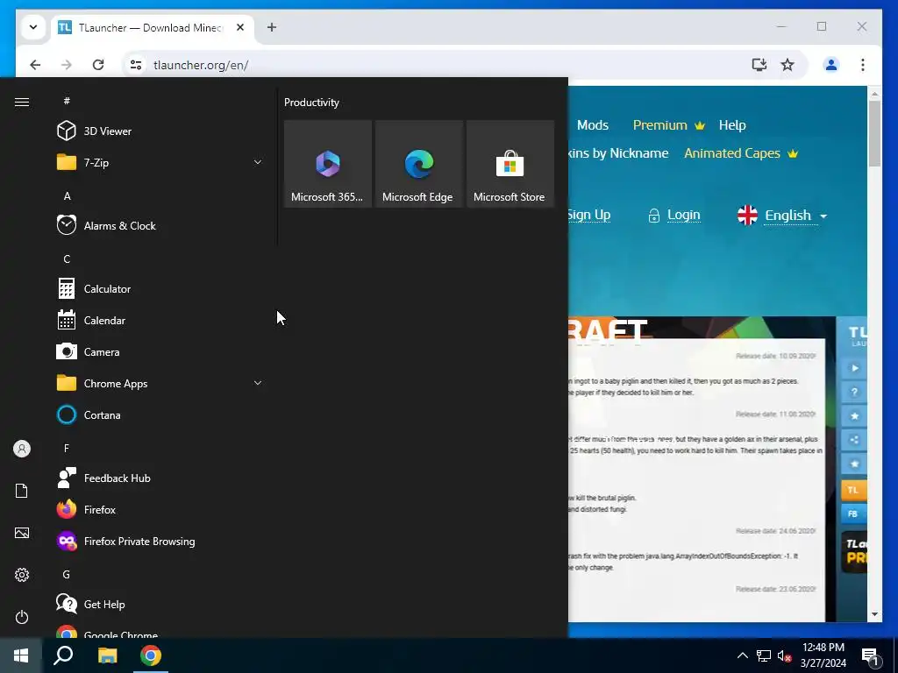Click the C letter header in the app list

pyautogui.click(x=67, y=259)
